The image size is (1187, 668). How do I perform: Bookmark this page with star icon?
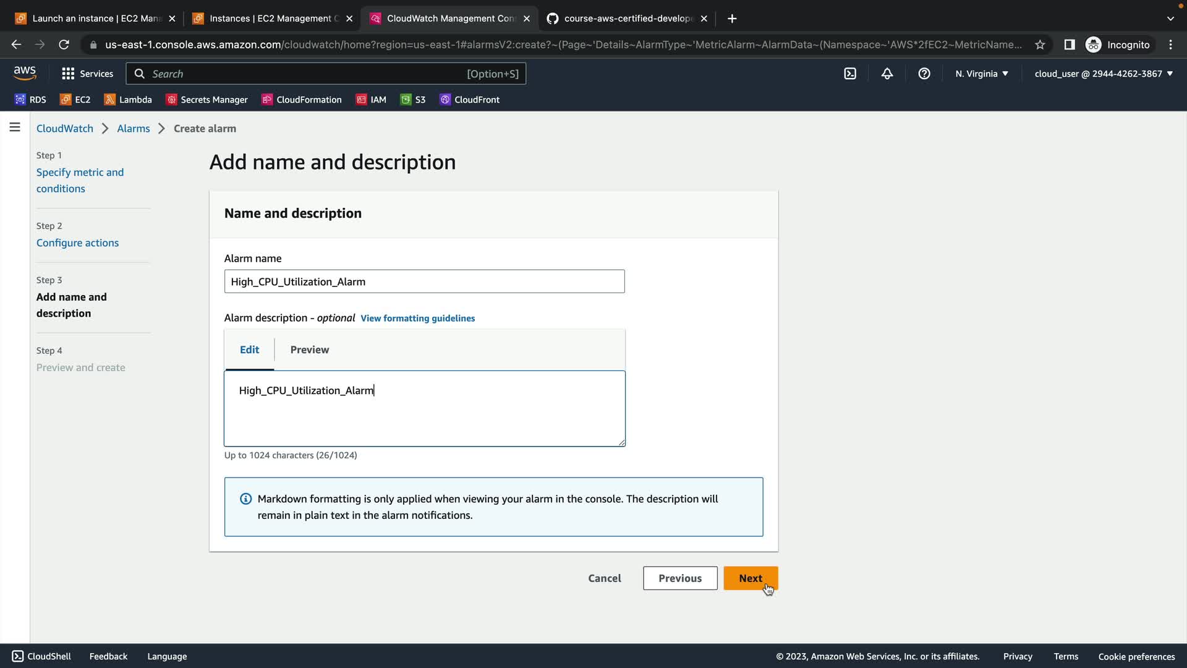coord(1040,45)
